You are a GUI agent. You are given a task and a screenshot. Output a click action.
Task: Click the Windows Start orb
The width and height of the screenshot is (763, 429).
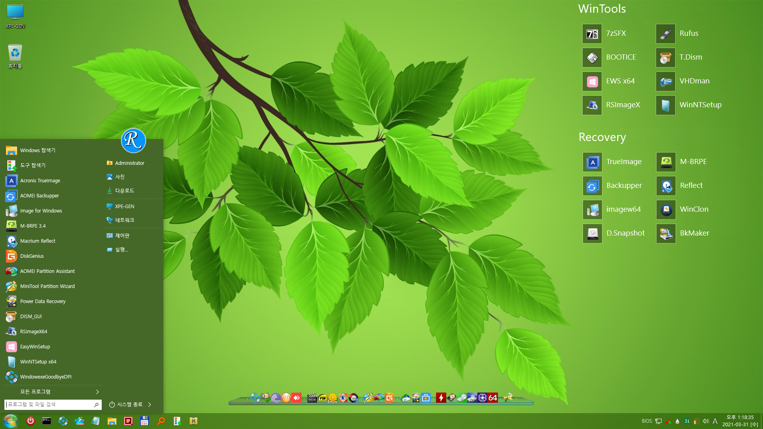[x=11, y=421]
